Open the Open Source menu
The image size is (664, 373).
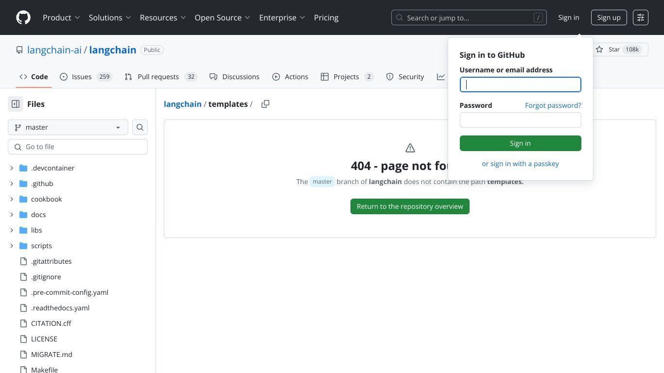coord(222,17)
